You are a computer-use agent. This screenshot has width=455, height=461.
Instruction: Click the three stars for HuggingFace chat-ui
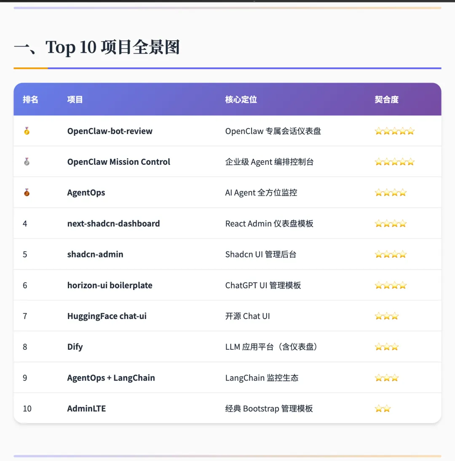386,316
